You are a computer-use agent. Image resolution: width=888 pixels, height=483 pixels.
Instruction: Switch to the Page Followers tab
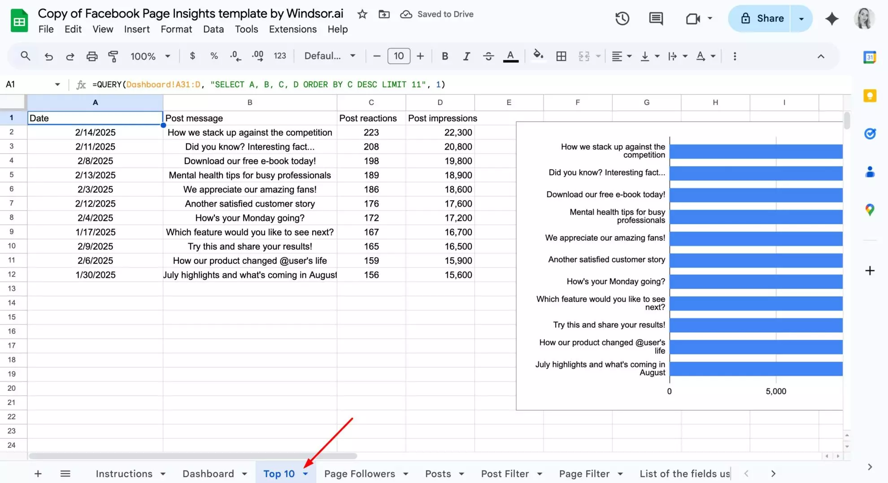(360, 473)
